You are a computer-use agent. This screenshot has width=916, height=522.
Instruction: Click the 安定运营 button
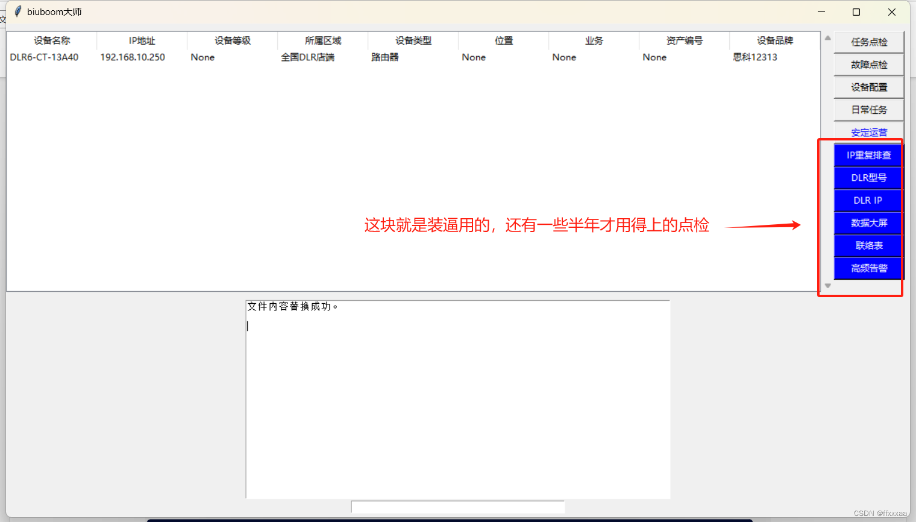[x=868, y=131]
